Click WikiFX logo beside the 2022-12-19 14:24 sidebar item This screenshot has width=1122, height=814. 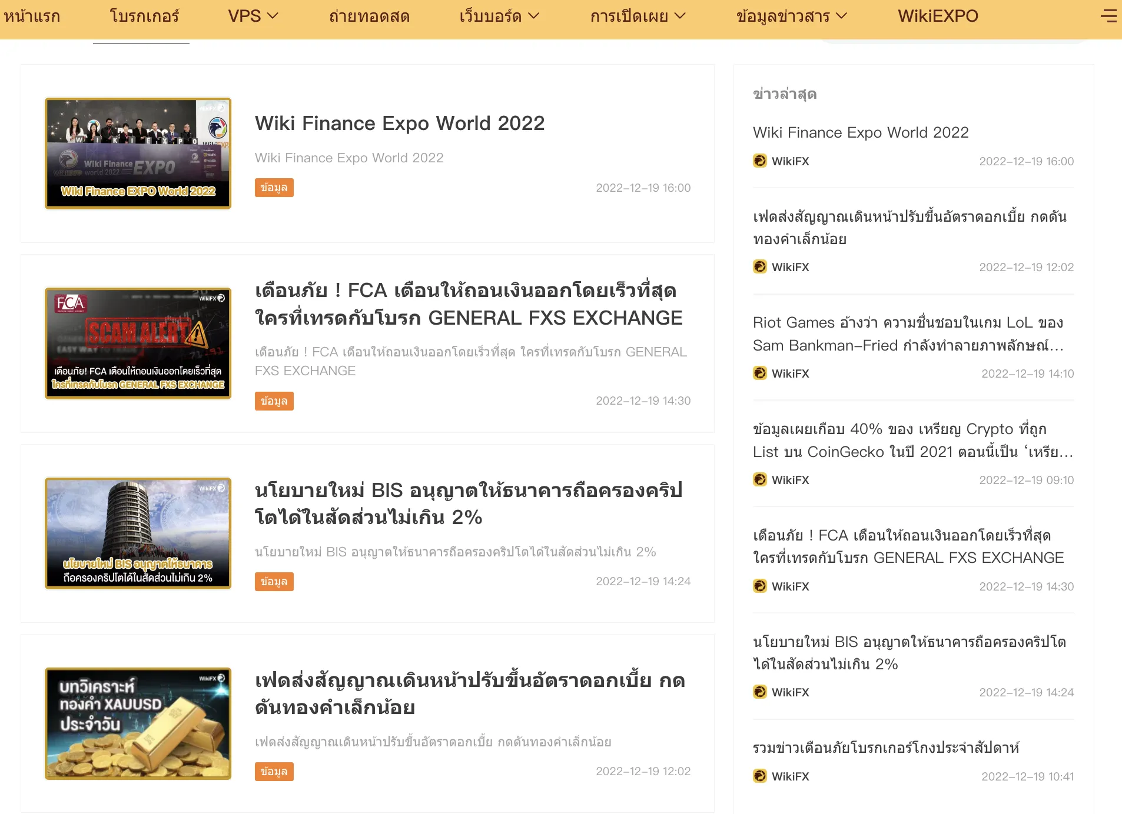click(x=760, y=692)
